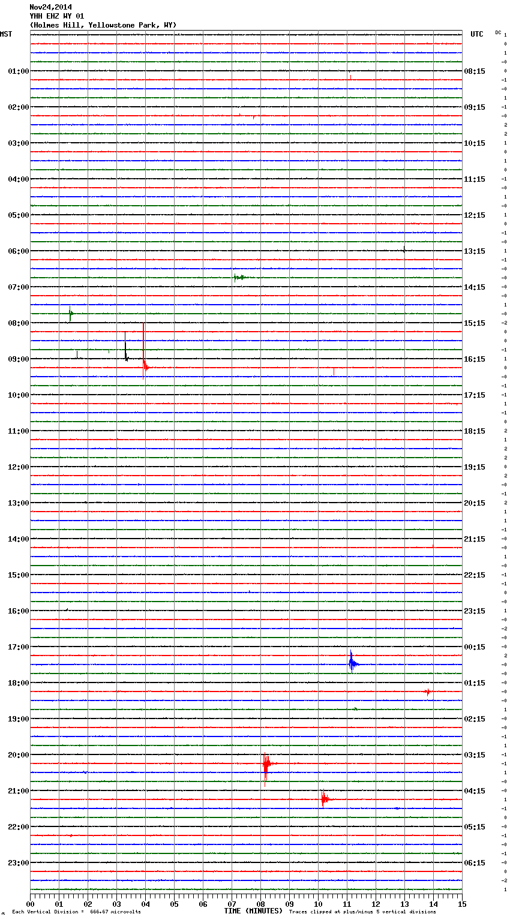Click the tall red spike after 09:00

click(x=144, y=353)
